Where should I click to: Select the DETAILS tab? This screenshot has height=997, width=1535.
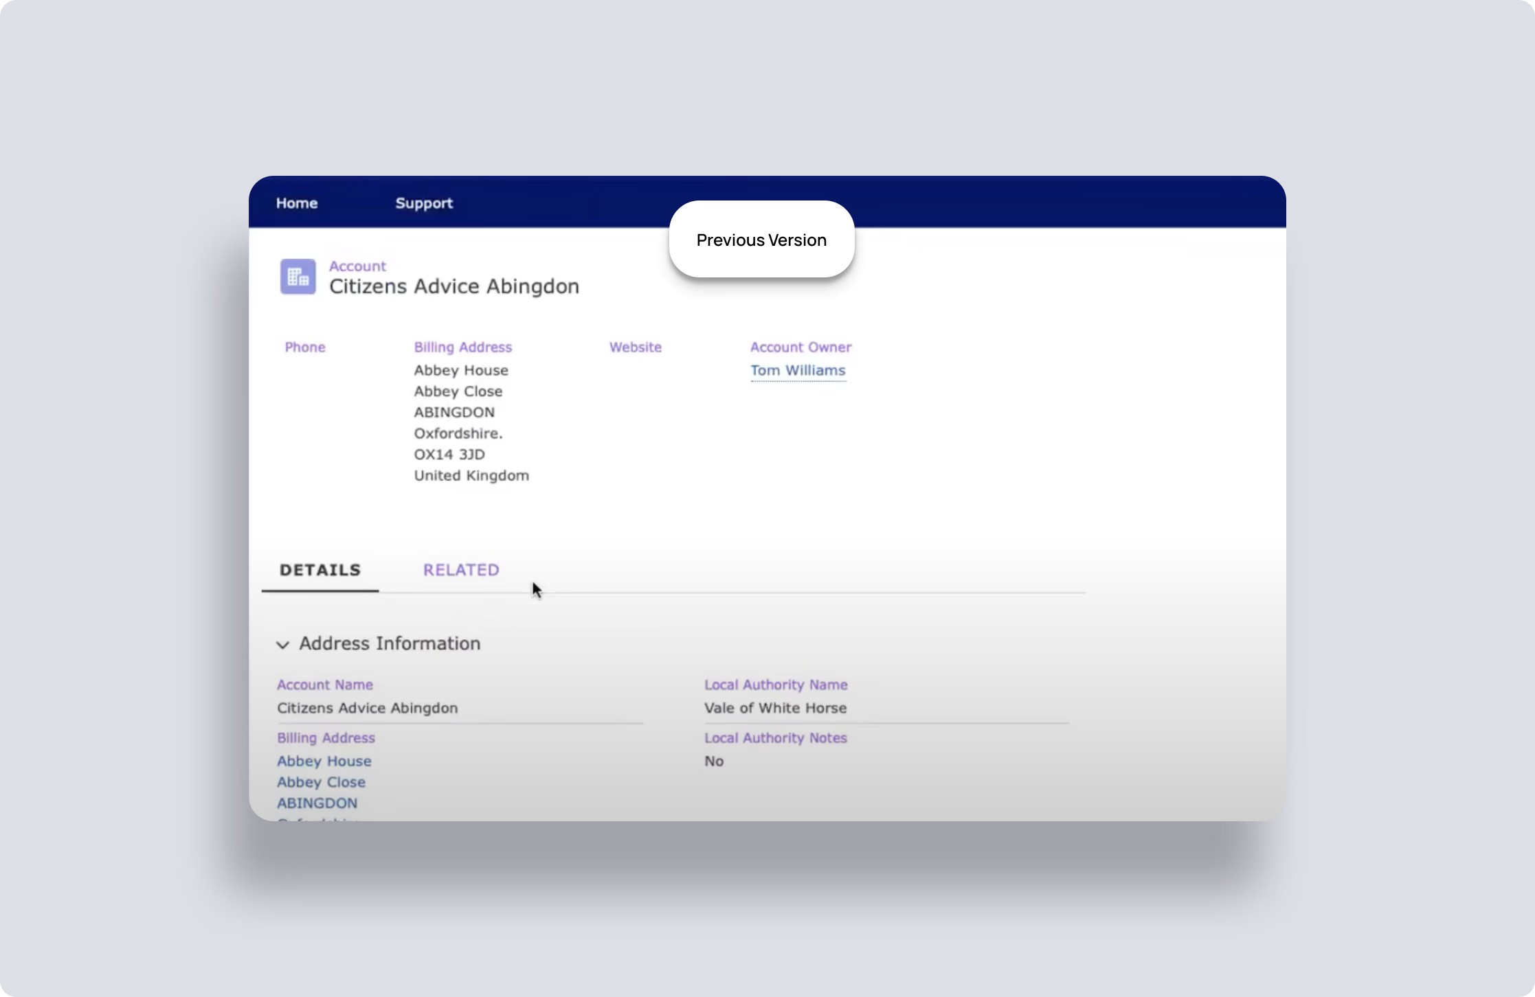[320, 570]
